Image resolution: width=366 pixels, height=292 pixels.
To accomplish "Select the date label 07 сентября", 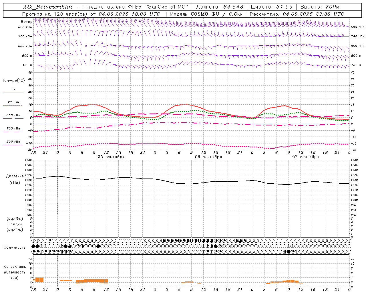I will pos(306,157).
